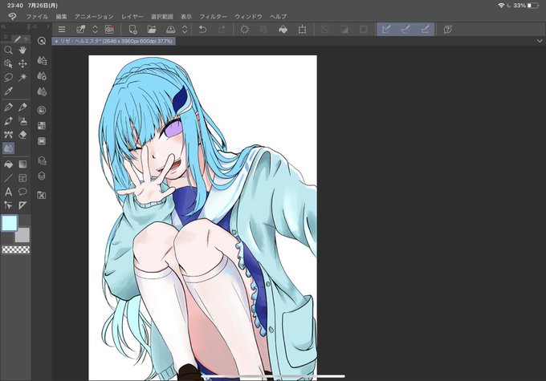This screenshot has width=546, height=381.
Task: Open the Layer palette icon
Action: [42, 176]
